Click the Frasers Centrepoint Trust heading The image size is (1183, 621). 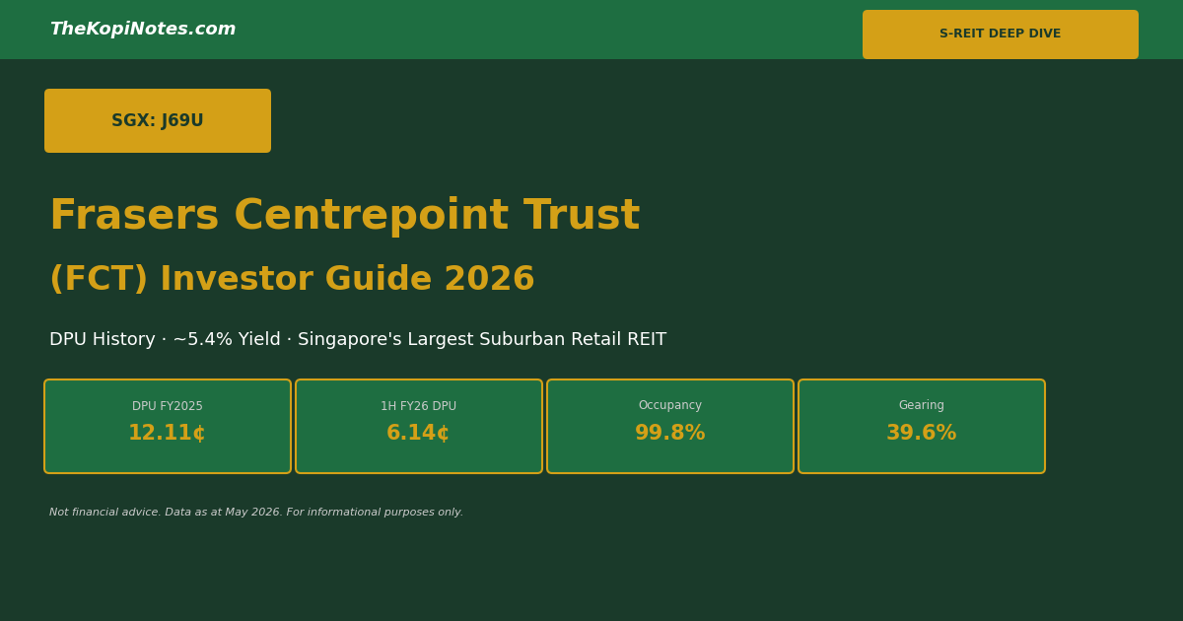coord(345,216)
